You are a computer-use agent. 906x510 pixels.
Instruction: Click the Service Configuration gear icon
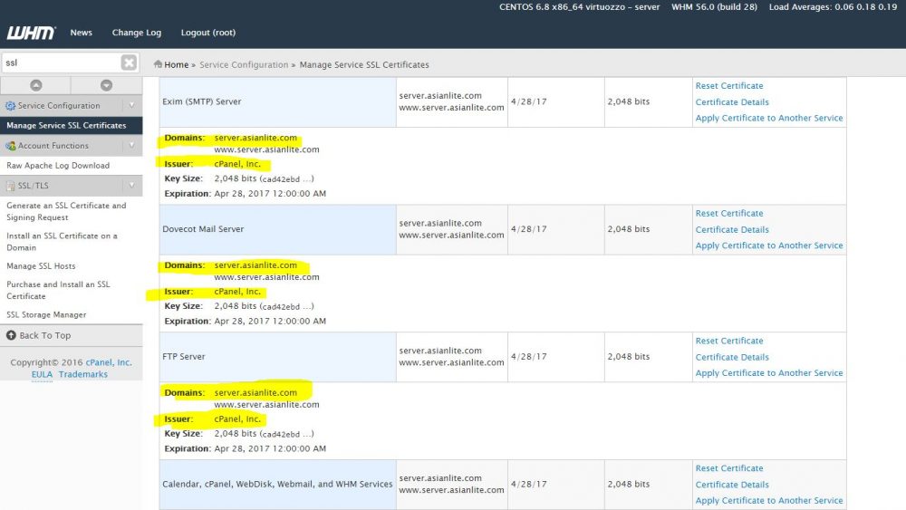tap(10, 106)
